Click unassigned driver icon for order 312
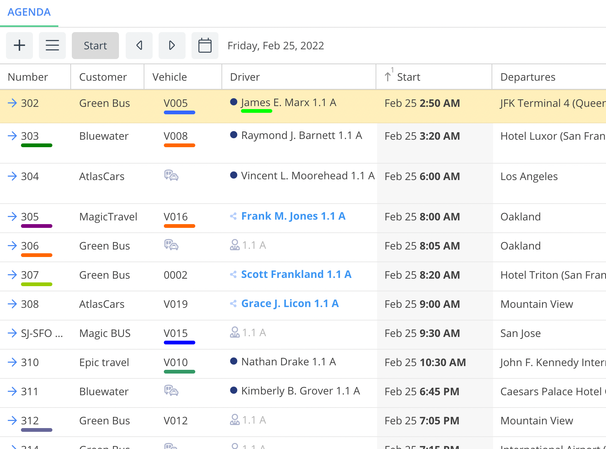The width and height of the screenshot is (606, 449). (235, 419)
